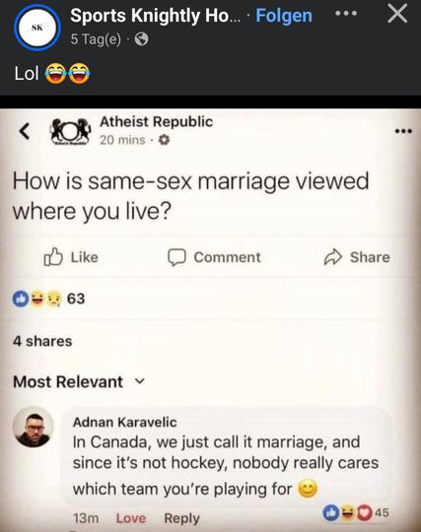The image size is (421, 532).
Task: Open the 4 shares list
Action: tap(42, 341)
